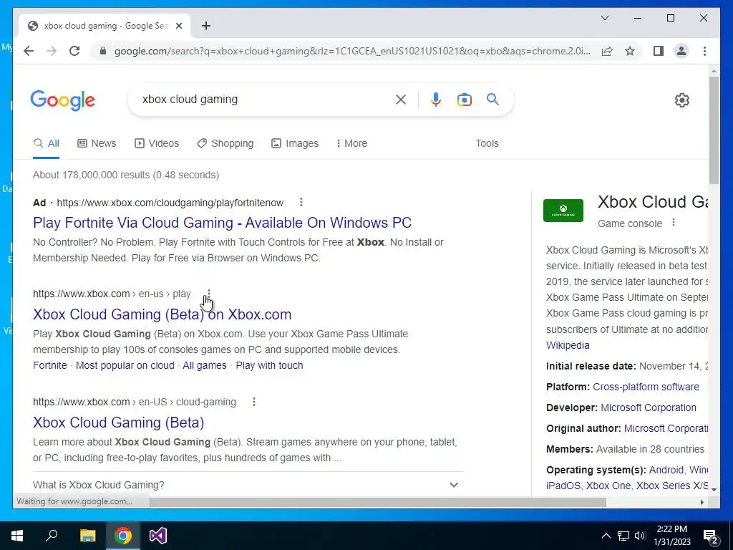Open the Play with touch sitelink

(269, 365)
